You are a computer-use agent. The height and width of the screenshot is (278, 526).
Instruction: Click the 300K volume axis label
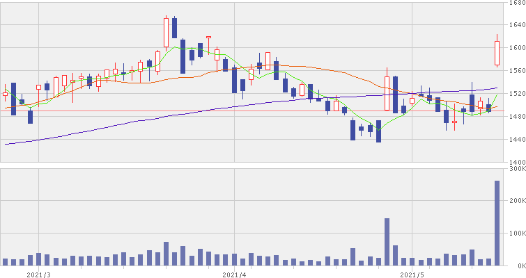pyautogui.click(x=516, y=169)
